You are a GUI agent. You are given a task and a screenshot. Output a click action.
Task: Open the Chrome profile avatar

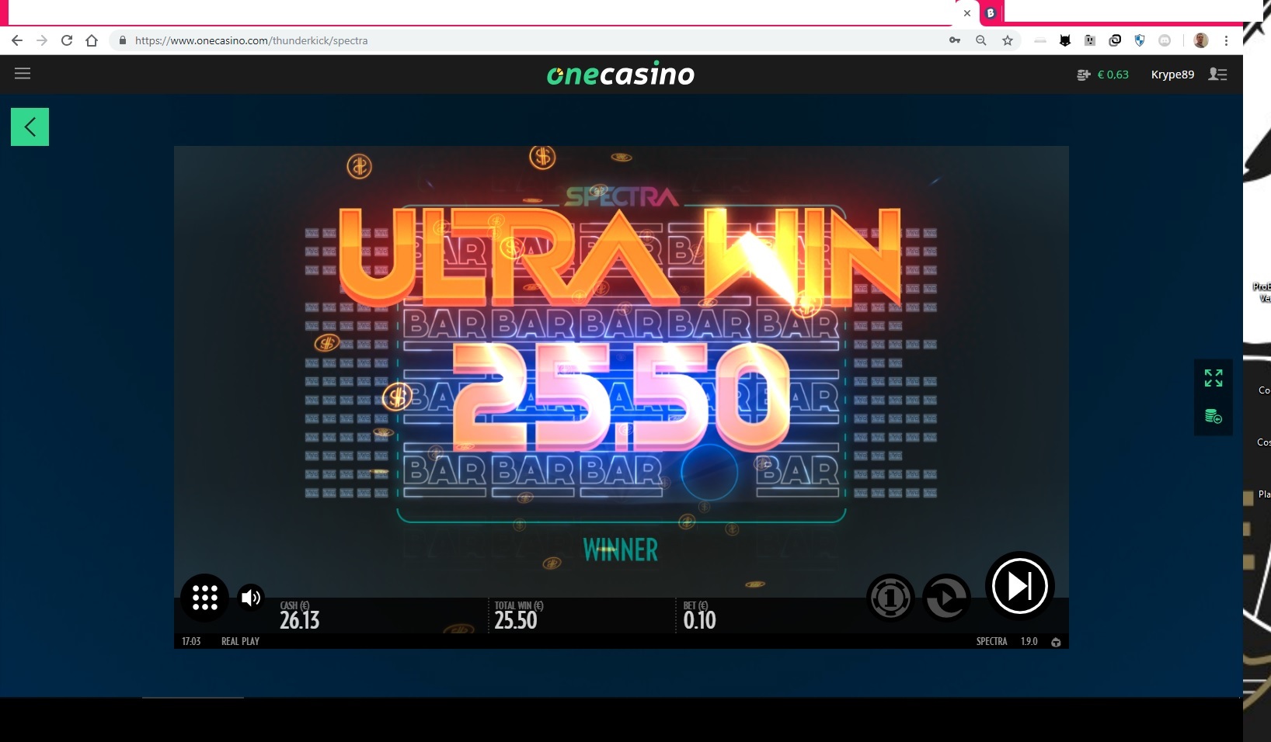pos(1201,40)
